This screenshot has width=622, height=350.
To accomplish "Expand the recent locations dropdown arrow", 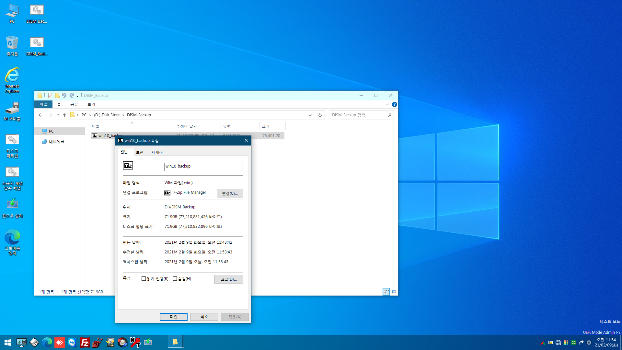I will 58,115.
